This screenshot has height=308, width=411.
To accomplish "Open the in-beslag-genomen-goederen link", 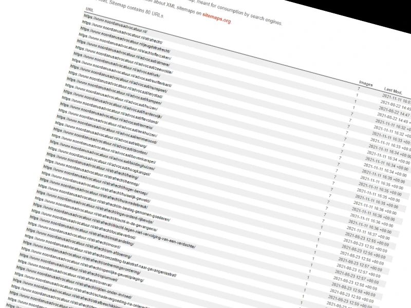I will [104, 202].
